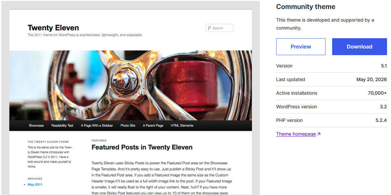Click the Preview button
This screenshot has height=195, width=391.
301,47
